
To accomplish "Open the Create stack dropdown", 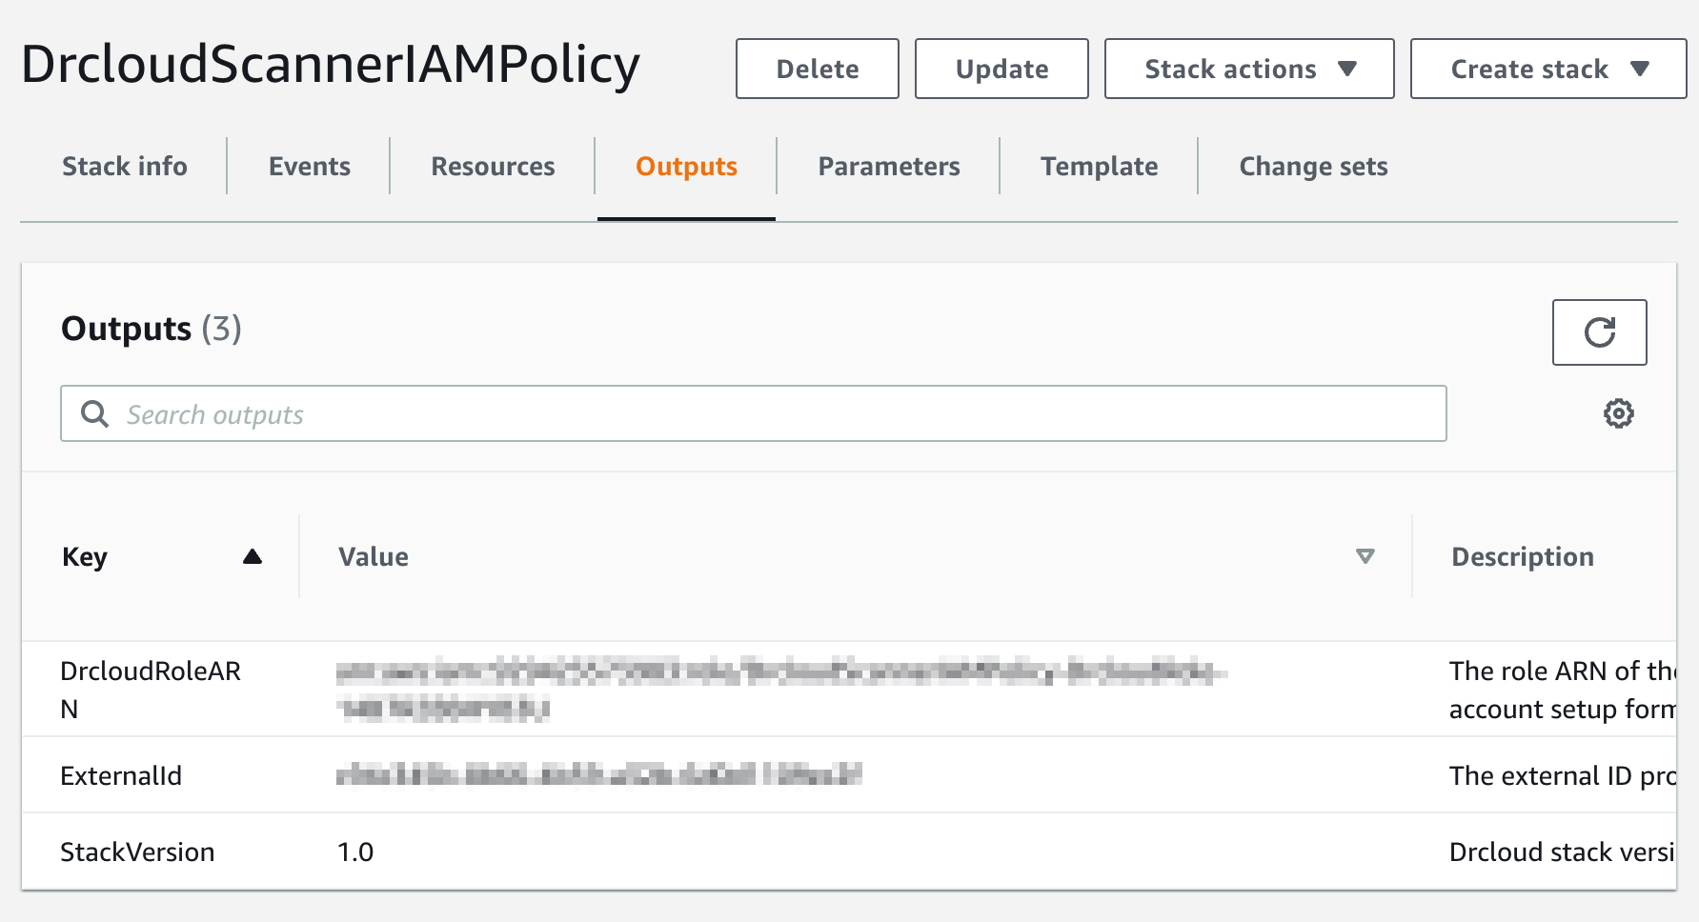I will (x=1548, y=69).
